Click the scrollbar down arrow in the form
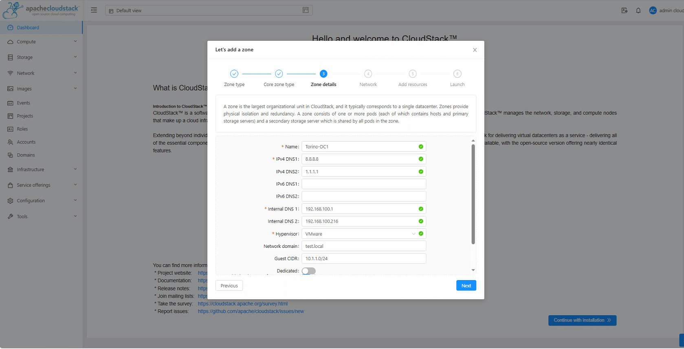Viewport: 684px width, 349px height. click(473, 270)
